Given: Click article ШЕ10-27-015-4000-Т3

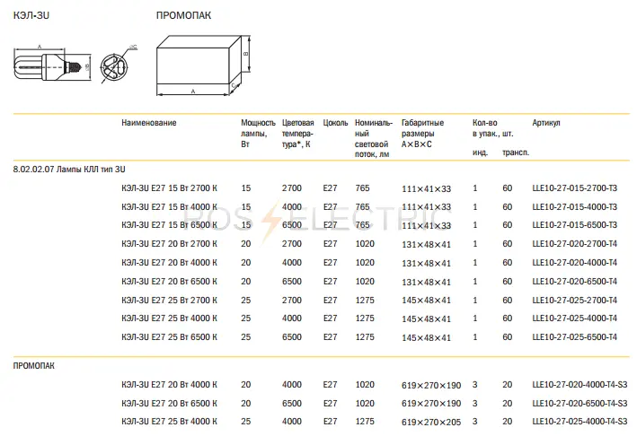Looking at the screenshot, I should pos(574,207).
